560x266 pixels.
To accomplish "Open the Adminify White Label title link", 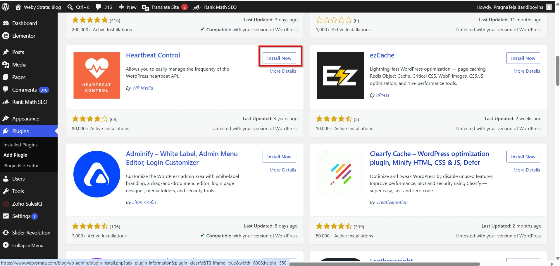I will (182, 158).
